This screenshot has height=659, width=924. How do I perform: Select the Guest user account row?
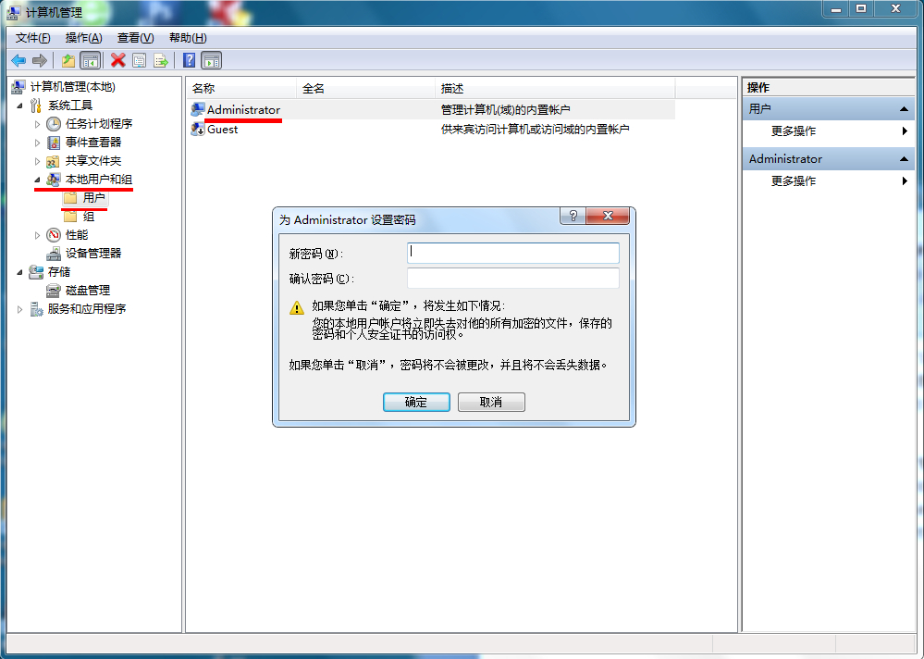(x=431, y=130)
